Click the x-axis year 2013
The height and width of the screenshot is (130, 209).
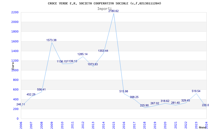click(x=93, y=125)
